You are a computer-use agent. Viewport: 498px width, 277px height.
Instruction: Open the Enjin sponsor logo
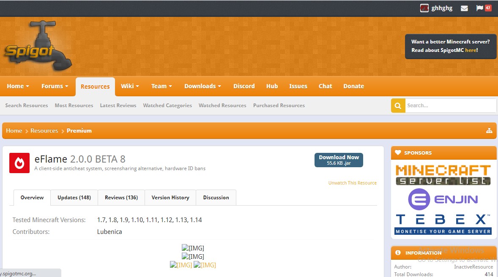click(443, 199)
